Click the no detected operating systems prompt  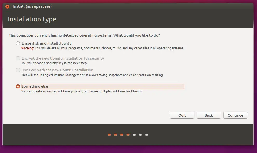[x=84, y=35]
